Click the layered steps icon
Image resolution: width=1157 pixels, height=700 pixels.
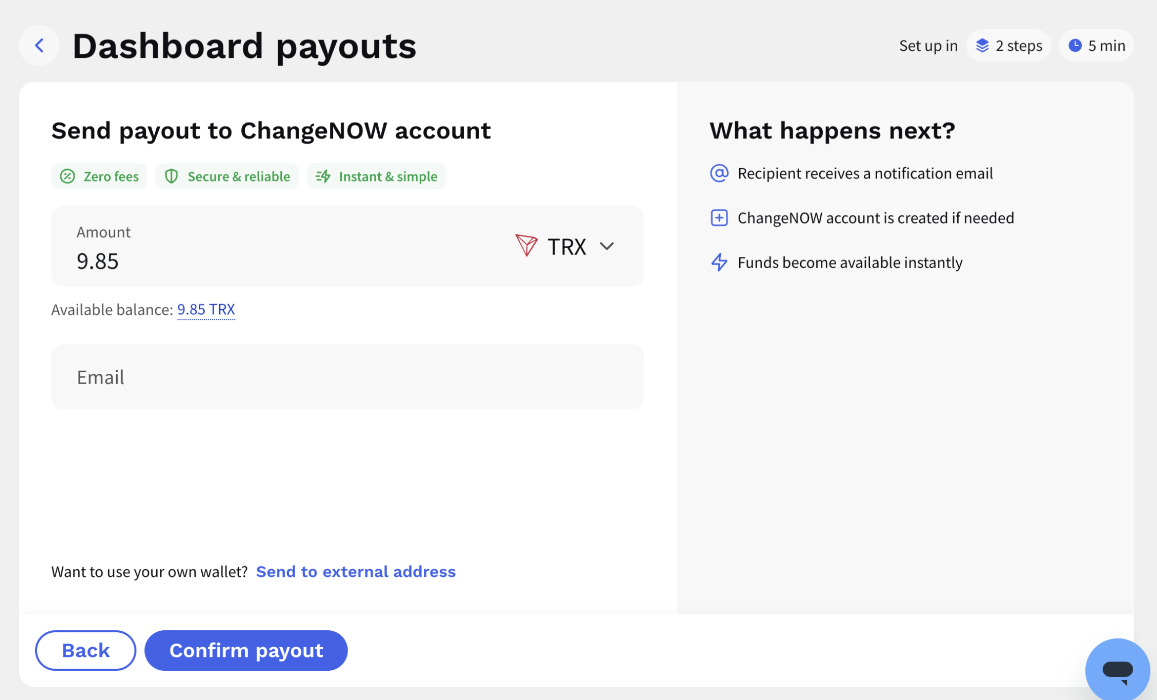(982, 45)
